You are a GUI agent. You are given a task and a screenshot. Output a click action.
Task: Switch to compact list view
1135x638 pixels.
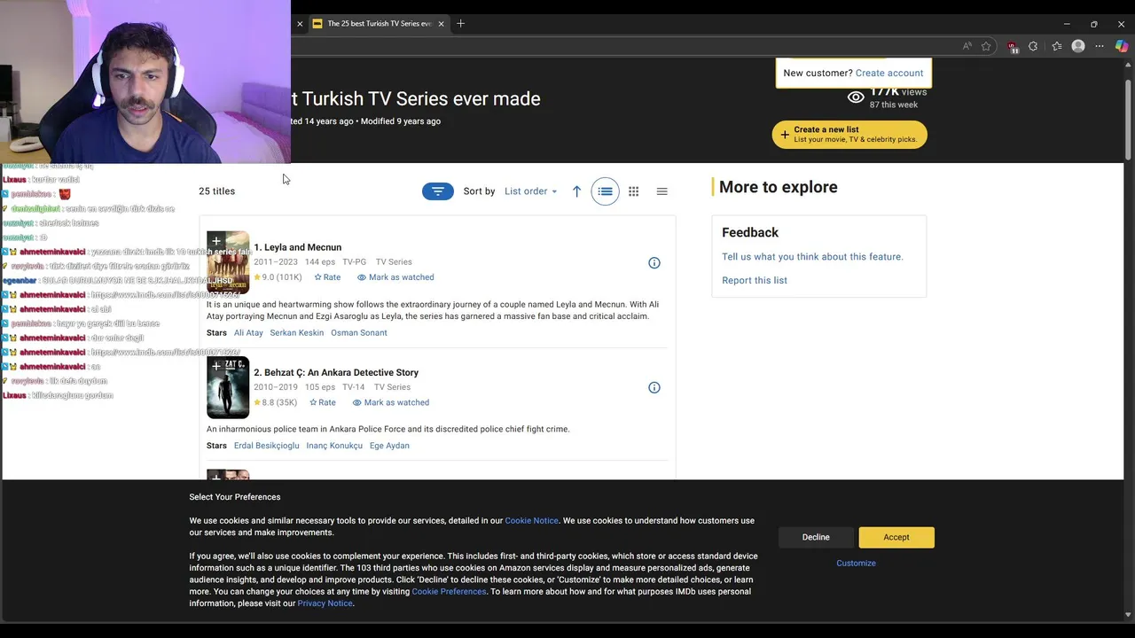661,191
